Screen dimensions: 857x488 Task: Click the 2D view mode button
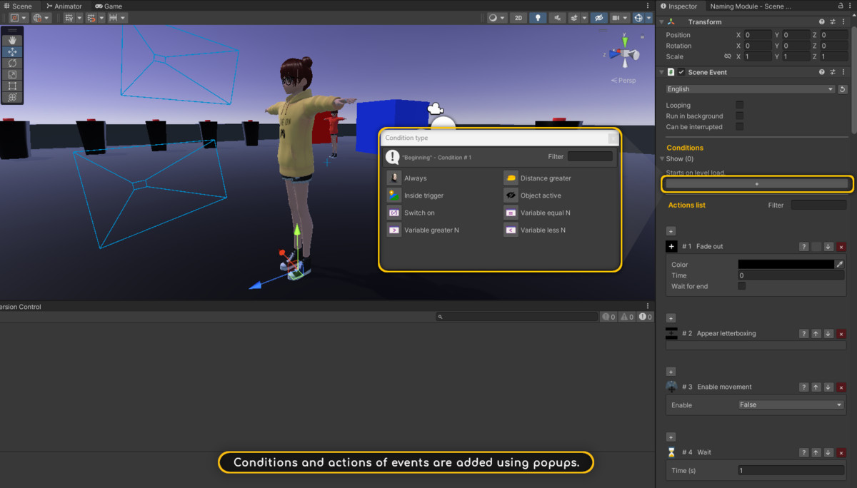[x=519, y=18]
